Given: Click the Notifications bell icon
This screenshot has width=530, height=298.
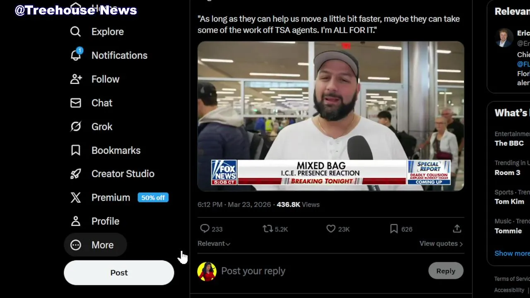Looking at the screenshot, I should [75, 55].
